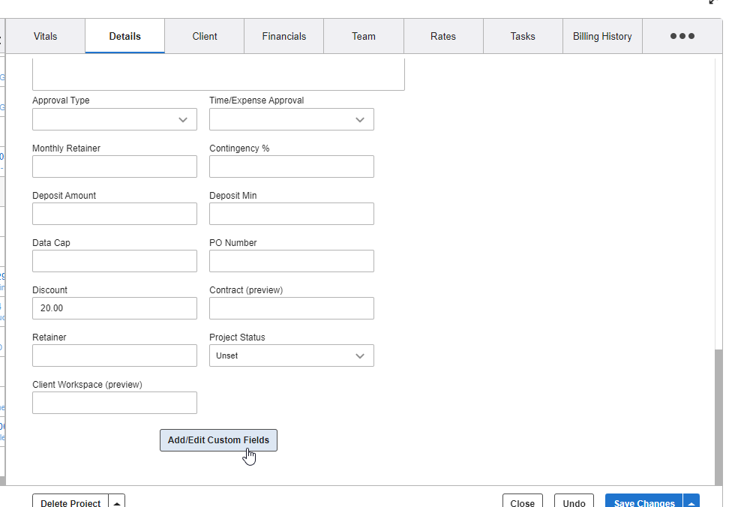
Task: Switch to the Vitals tab
Action: (x=45, y=35)
